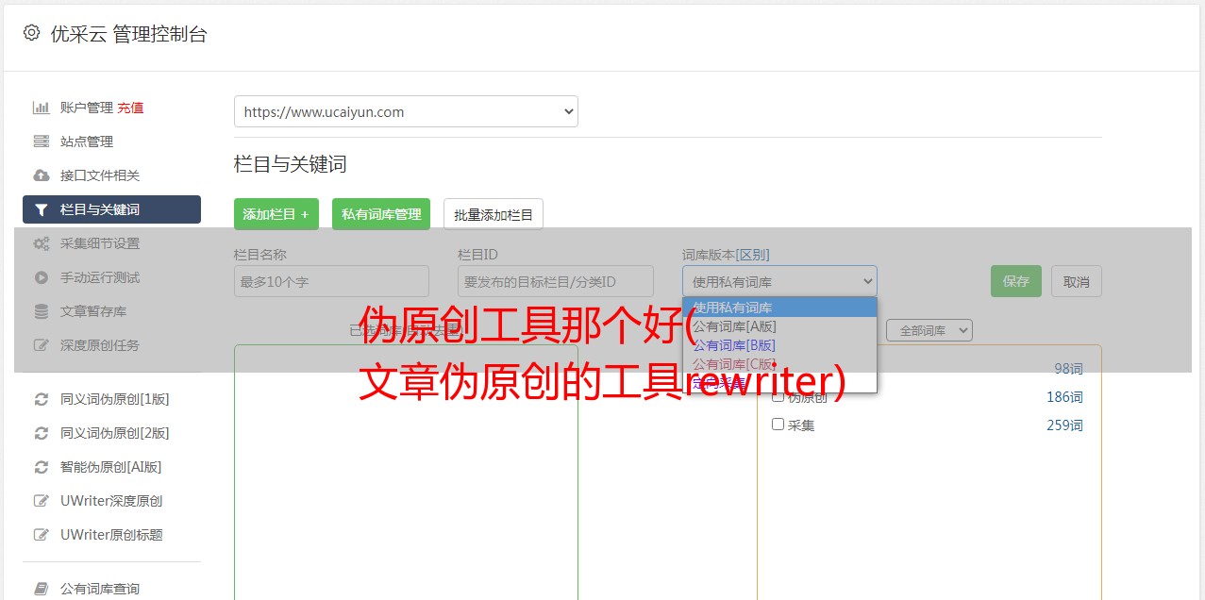This screenshot has height=600, width=1205.
Task: Click 批量添加栏目 button
Action: [x=494, y=214]
